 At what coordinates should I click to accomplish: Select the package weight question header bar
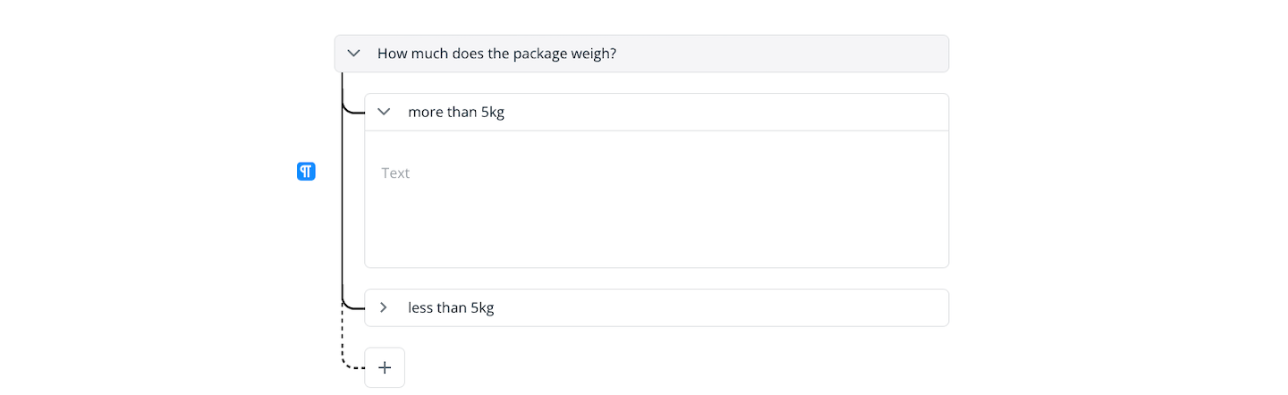point(641,54)
